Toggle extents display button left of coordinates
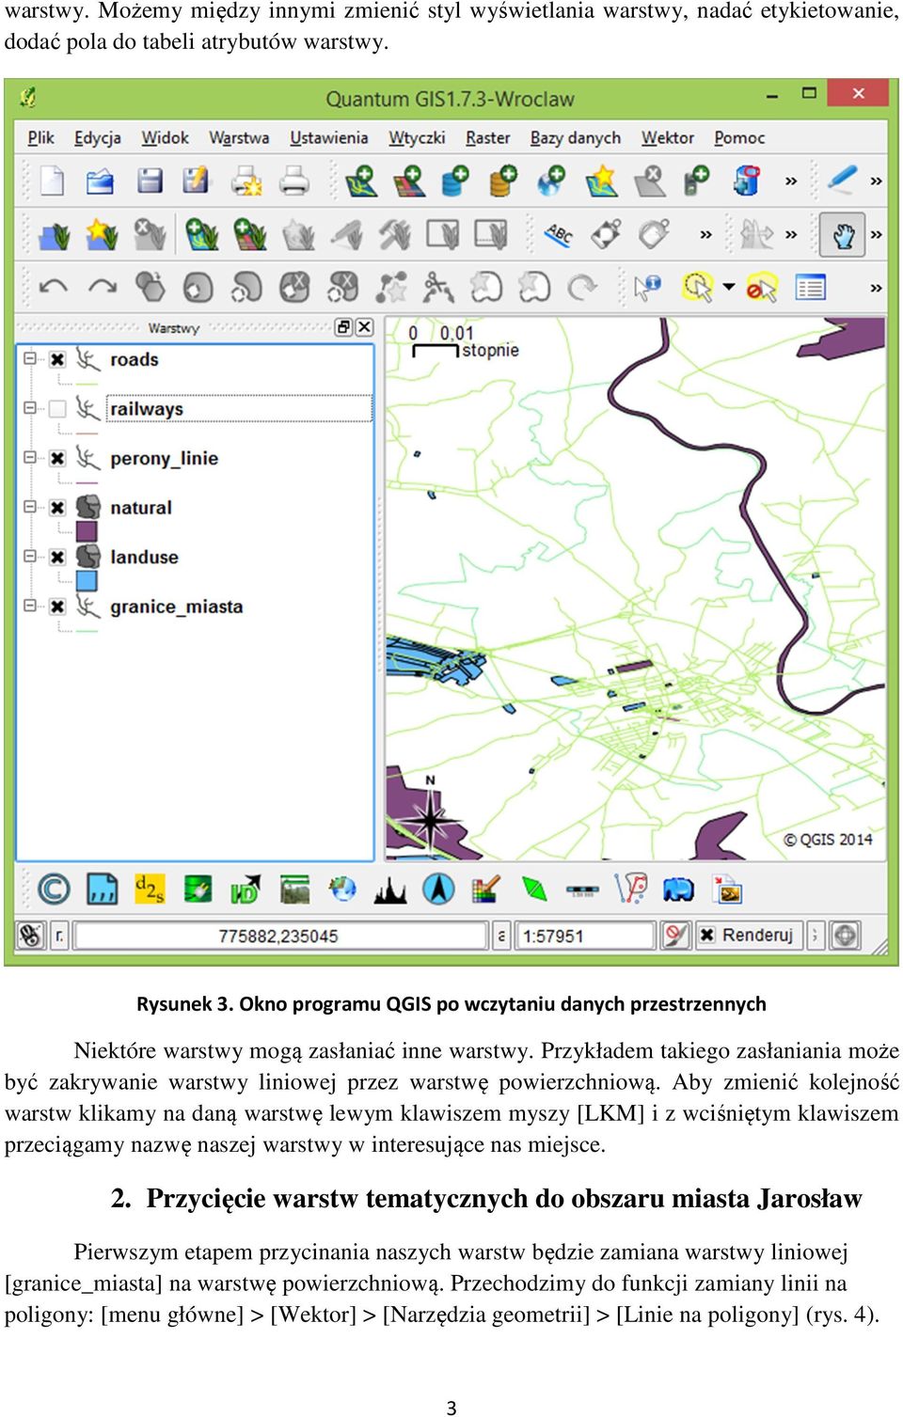 [x=31, y=935]
